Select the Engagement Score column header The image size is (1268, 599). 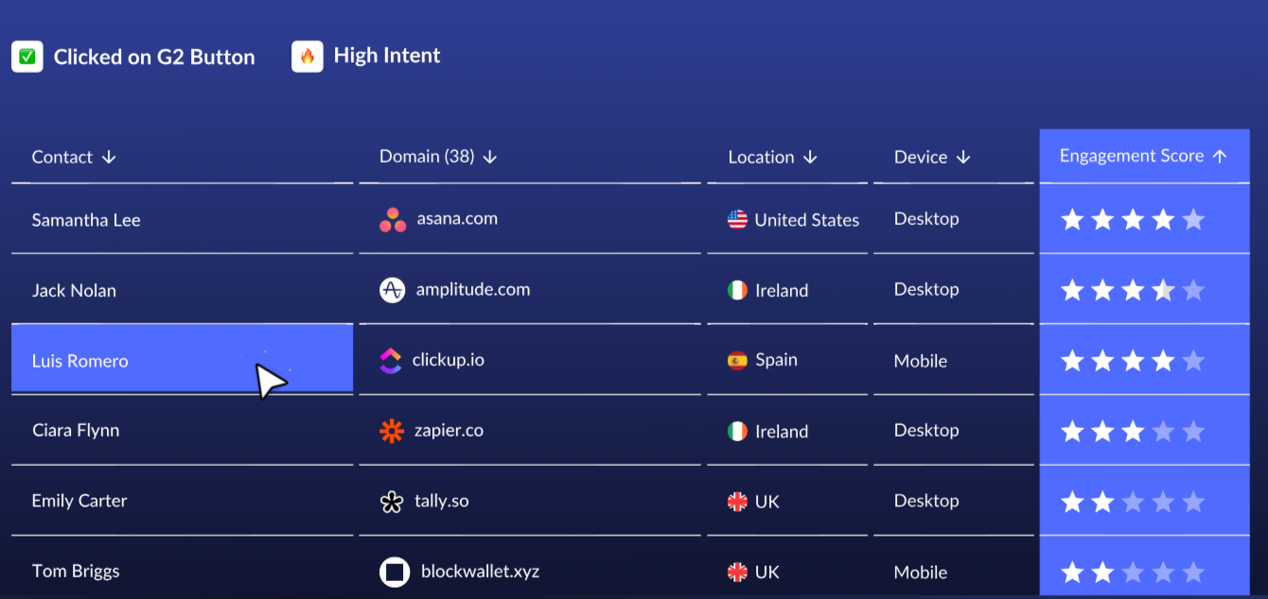pyautogui.click(x=1144, y=156)
